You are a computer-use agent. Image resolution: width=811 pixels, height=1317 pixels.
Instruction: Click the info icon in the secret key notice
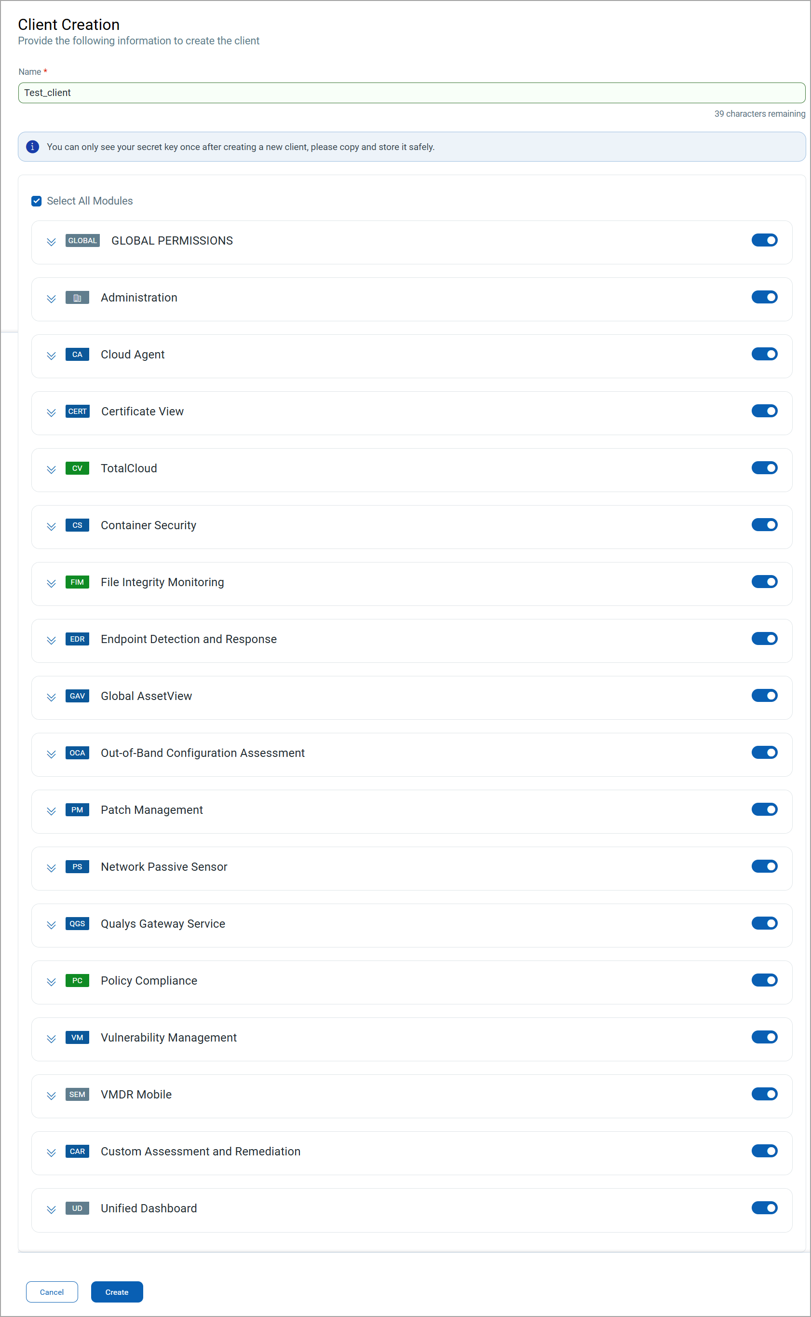[x=32, y=147]
